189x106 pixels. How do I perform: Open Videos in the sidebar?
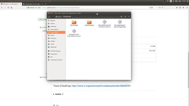(56, 41)
